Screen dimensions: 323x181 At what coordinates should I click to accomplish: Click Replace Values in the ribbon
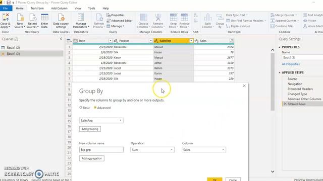(238, 26)
